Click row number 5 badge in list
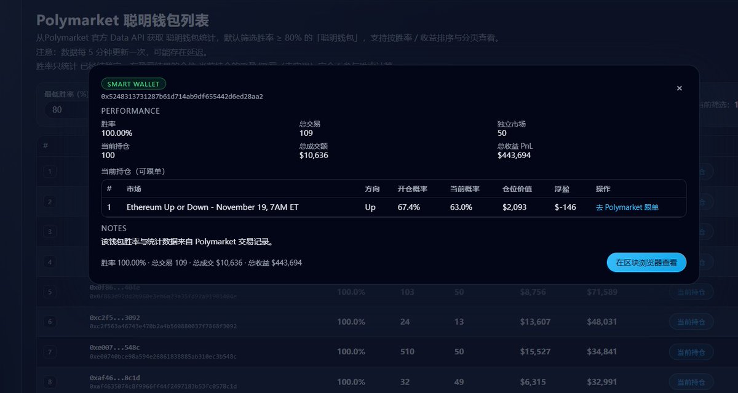Screen dimensions: 738x393 coord(50,292)
